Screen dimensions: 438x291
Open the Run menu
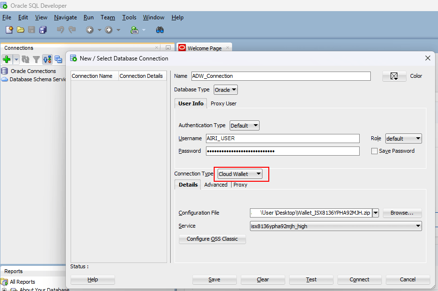point(88,17)
